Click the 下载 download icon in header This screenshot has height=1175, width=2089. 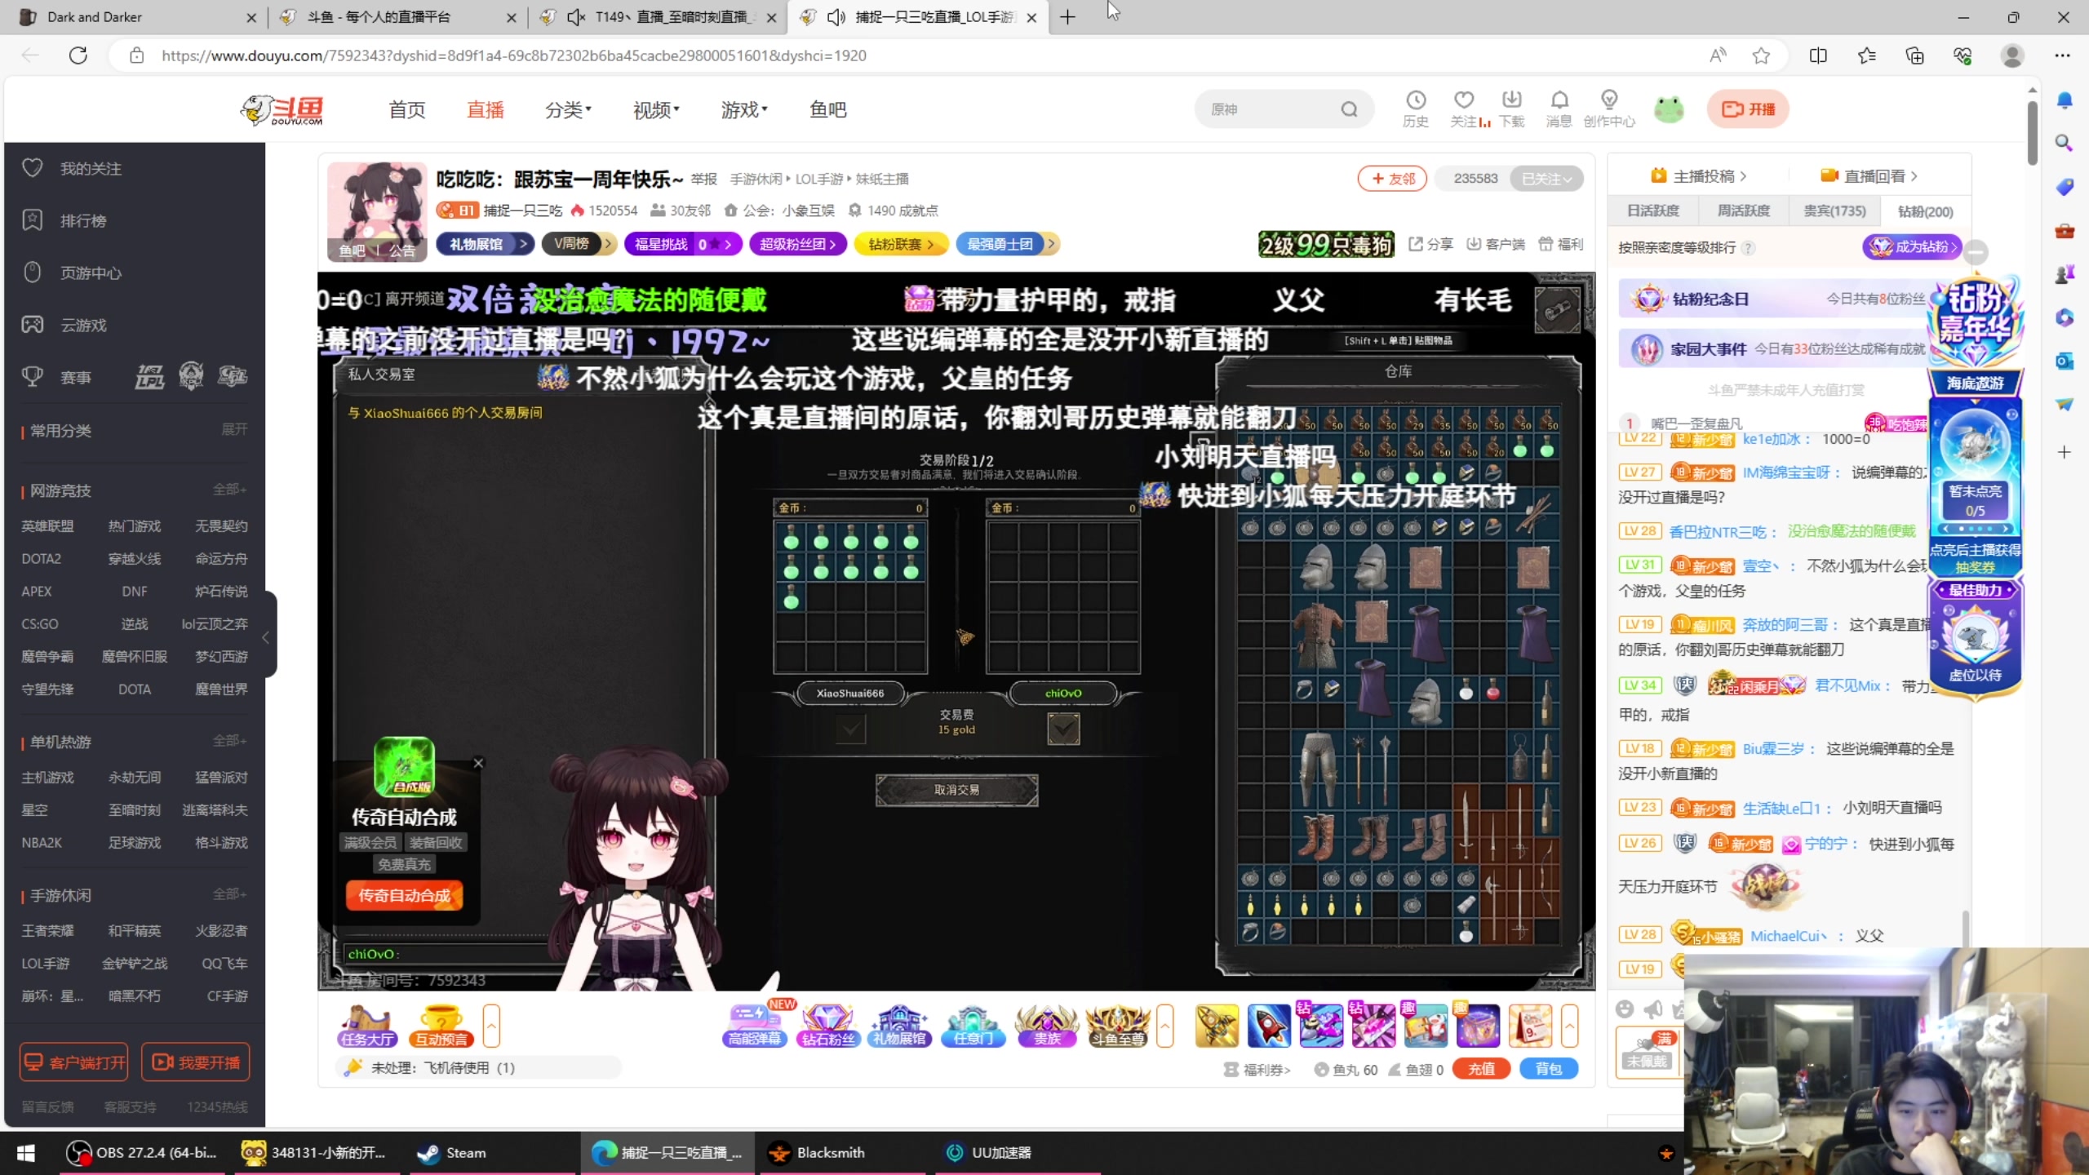[x=1511, y=109]
